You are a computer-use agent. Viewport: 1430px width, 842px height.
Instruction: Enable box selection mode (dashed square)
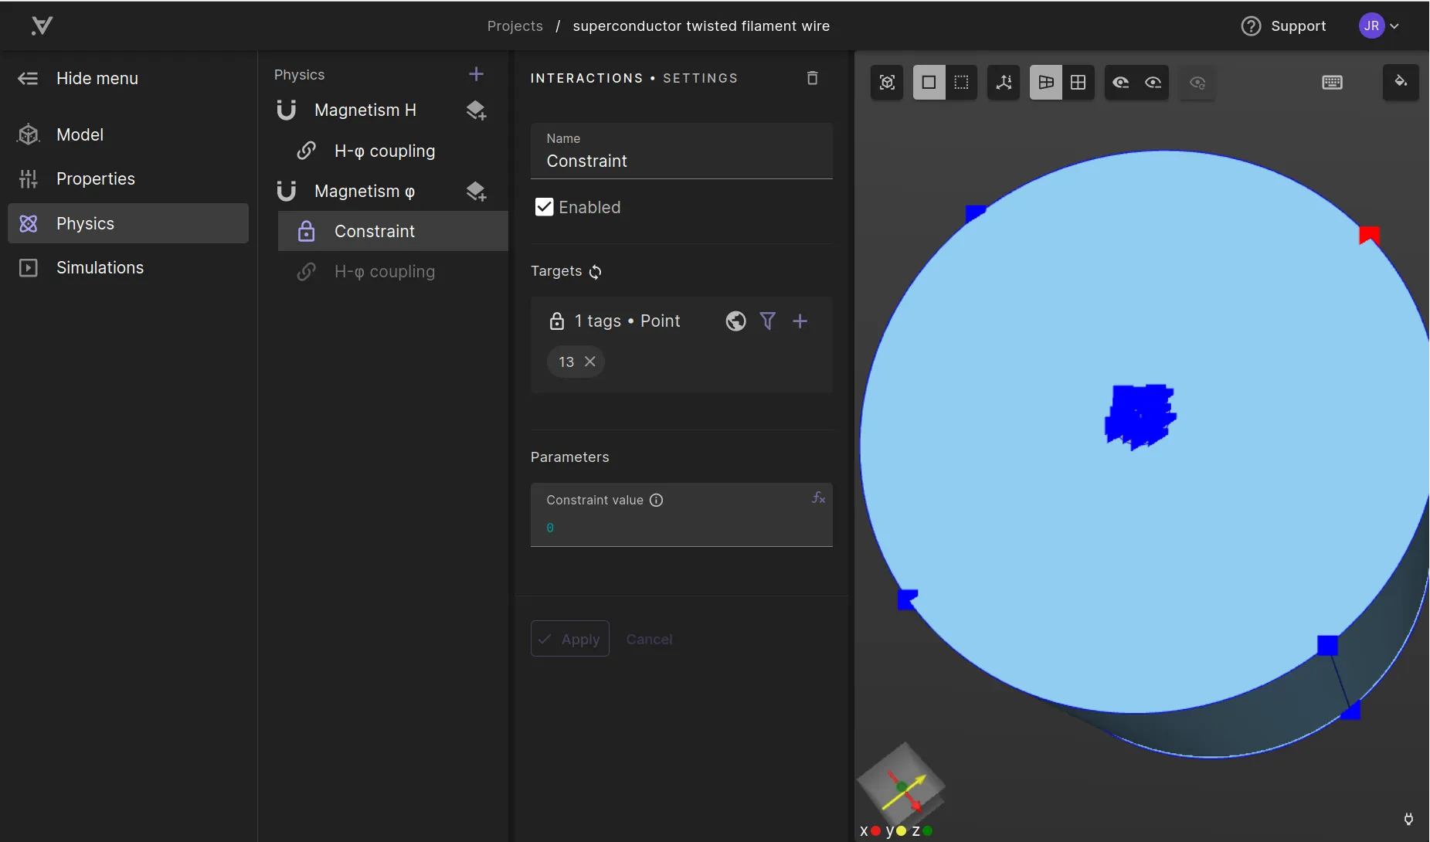click(x=961, y=83)
